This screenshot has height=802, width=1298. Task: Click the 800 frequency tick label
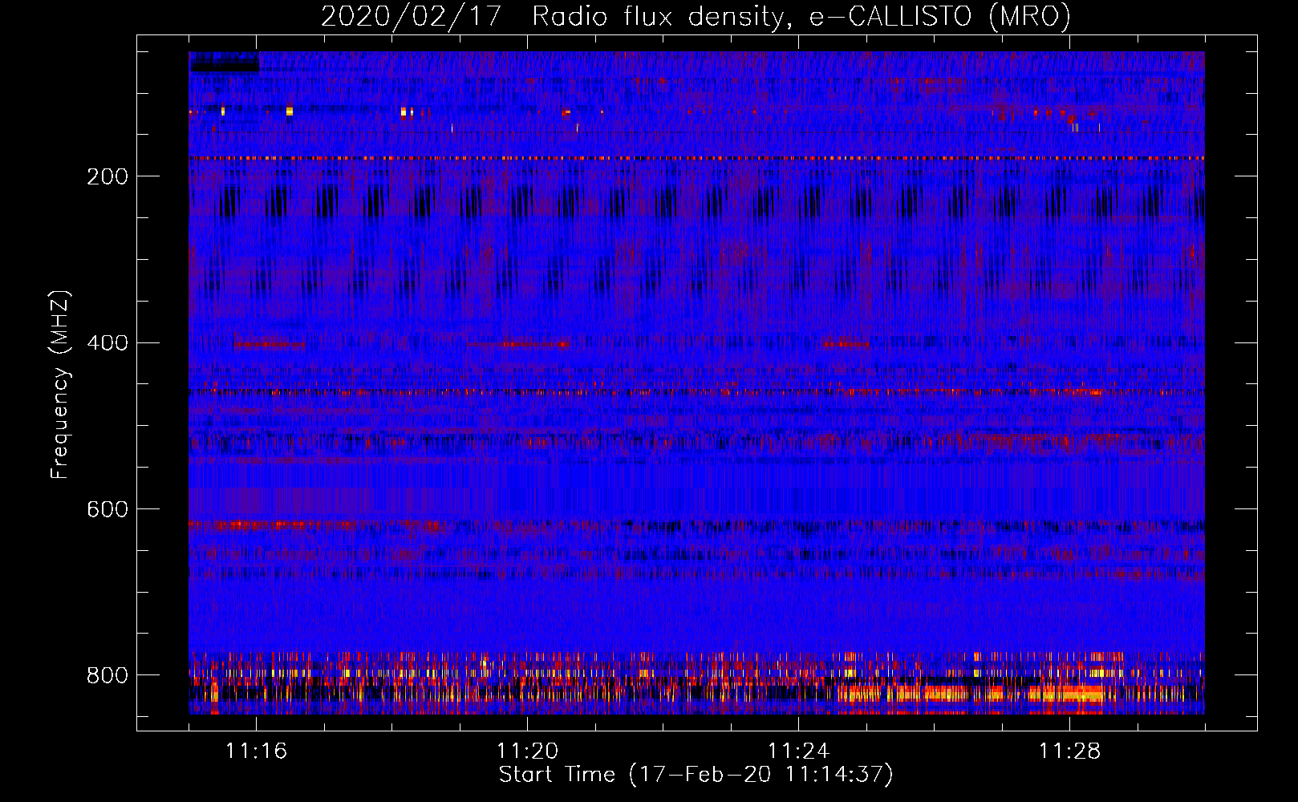click(107, 675)
